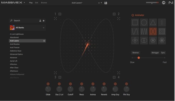Select the triangle animator shape
The height and width of the screenshot is (101, 175).
click(x=153, y=22)
